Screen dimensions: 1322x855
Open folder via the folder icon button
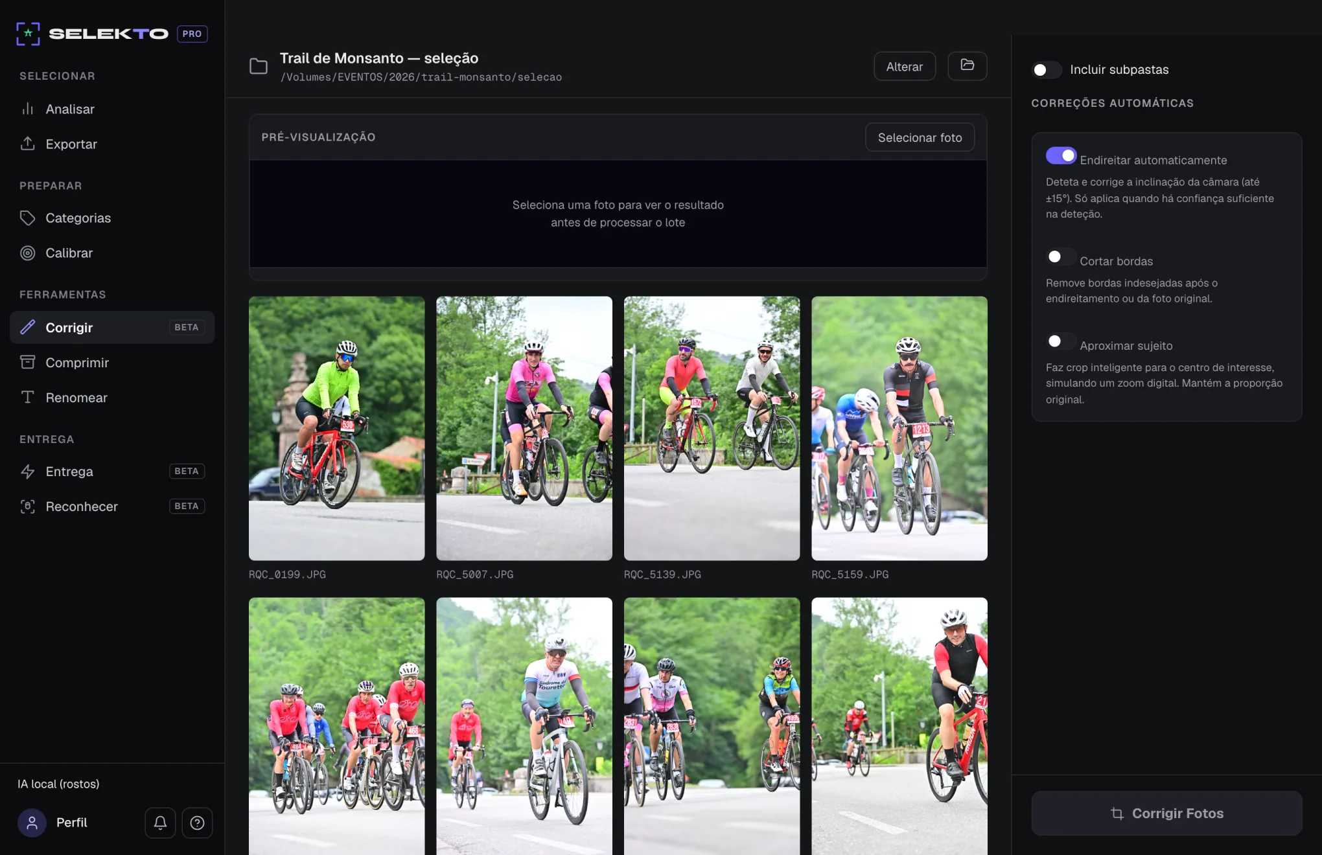[967, 65]
